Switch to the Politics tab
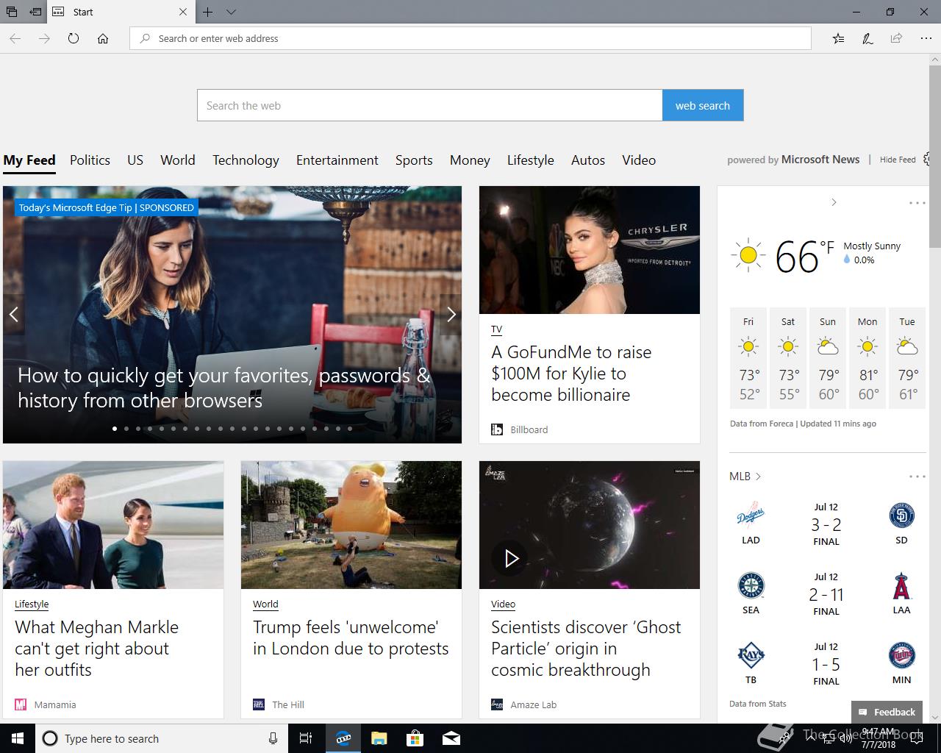 tap(90, 160)
